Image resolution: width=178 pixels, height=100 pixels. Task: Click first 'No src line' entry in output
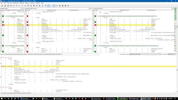7,57
